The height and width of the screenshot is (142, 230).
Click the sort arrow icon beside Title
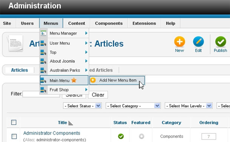click(71, 123)
